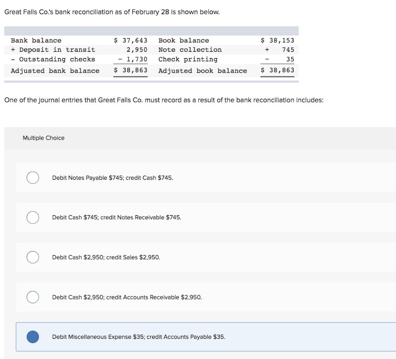Click answer text 'Debit Notes Payable $745; credit Cash $745.'
Screen dimensions: 396x359
[x=113, y=178]
